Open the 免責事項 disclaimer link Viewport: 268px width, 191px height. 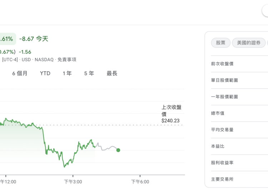(67, 60)
